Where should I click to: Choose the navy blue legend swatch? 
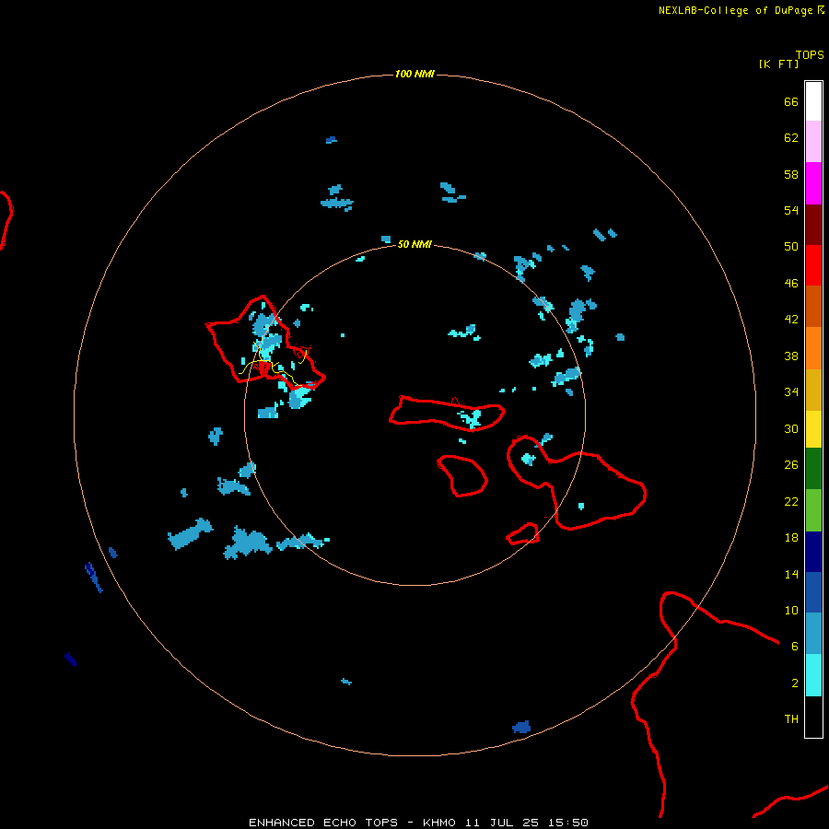(813, 552)
